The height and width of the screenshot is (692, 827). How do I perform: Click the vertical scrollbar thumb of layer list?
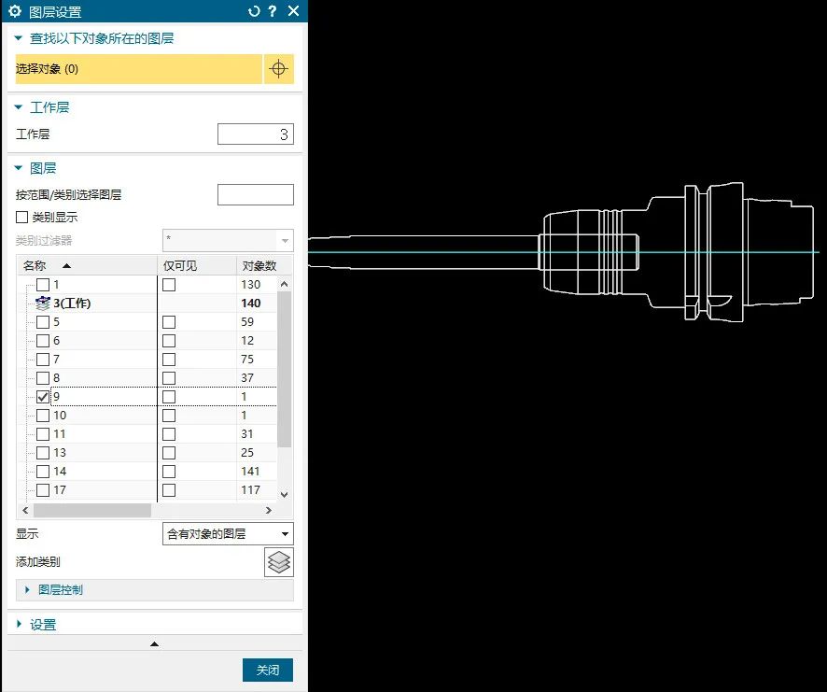[285, 369]
